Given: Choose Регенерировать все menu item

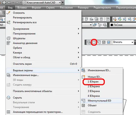Looking at the screenshot, I should [43, 22].
